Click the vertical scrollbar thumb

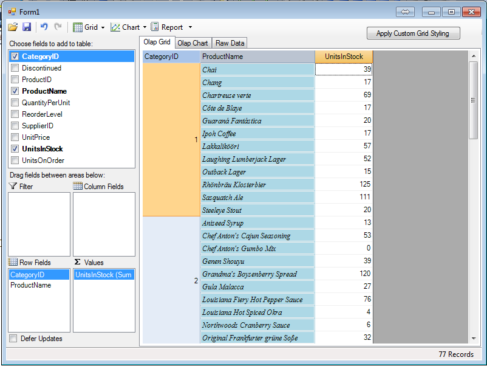pyautogui.click(x=473, y=100)
